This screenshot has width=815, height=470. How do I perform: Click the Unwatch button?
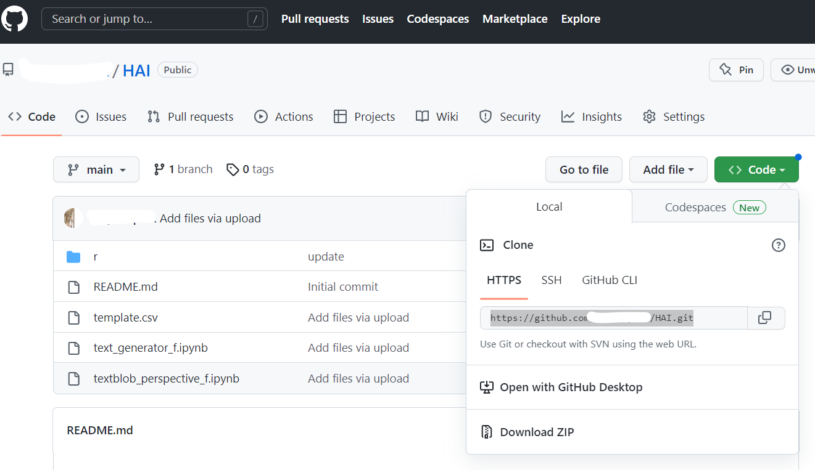click(x=793, y=70)
